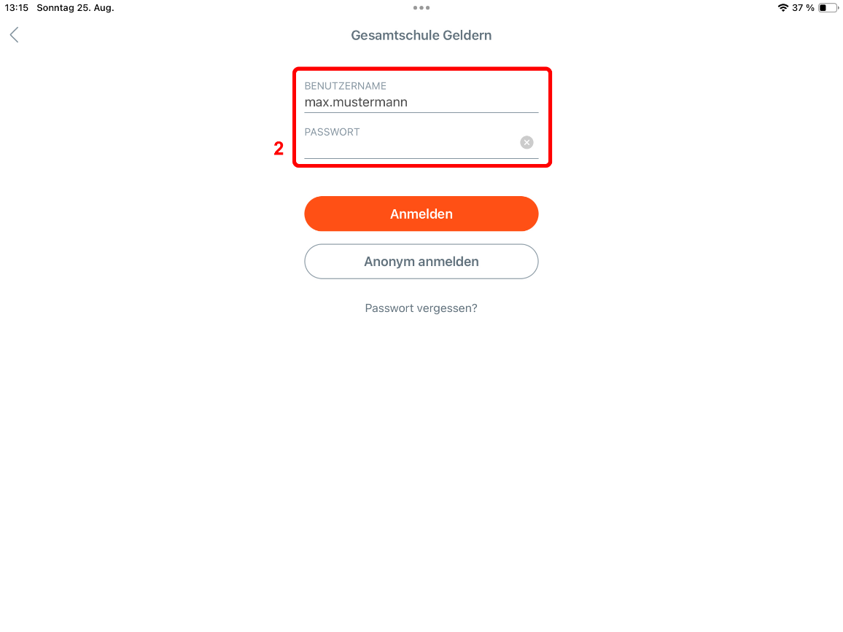Tap the battery icon in status bar
The height and width of the screenshot is (632, 843).
point(828,7)
